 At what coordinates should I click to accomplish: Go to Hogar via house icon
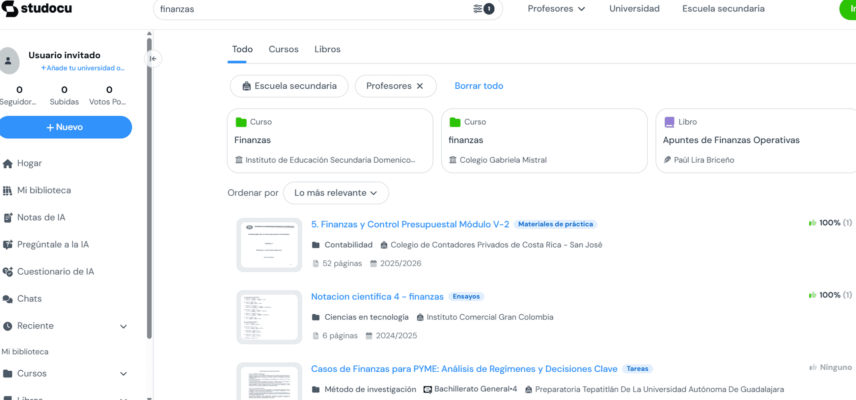pos(7,164)
